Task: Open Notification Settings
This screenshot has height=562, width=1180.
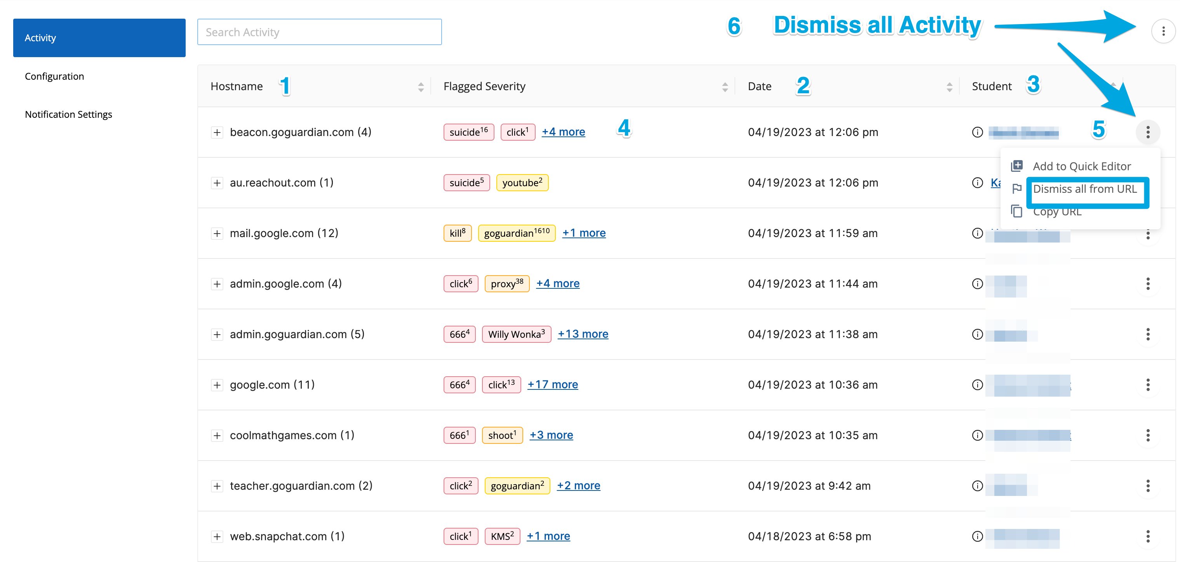Action: click(x=68, y=114)
